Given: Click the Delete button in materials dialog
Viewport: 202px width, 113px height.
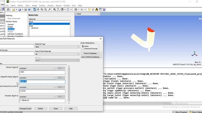Looking at the screenshot, I should coord(40,109).
